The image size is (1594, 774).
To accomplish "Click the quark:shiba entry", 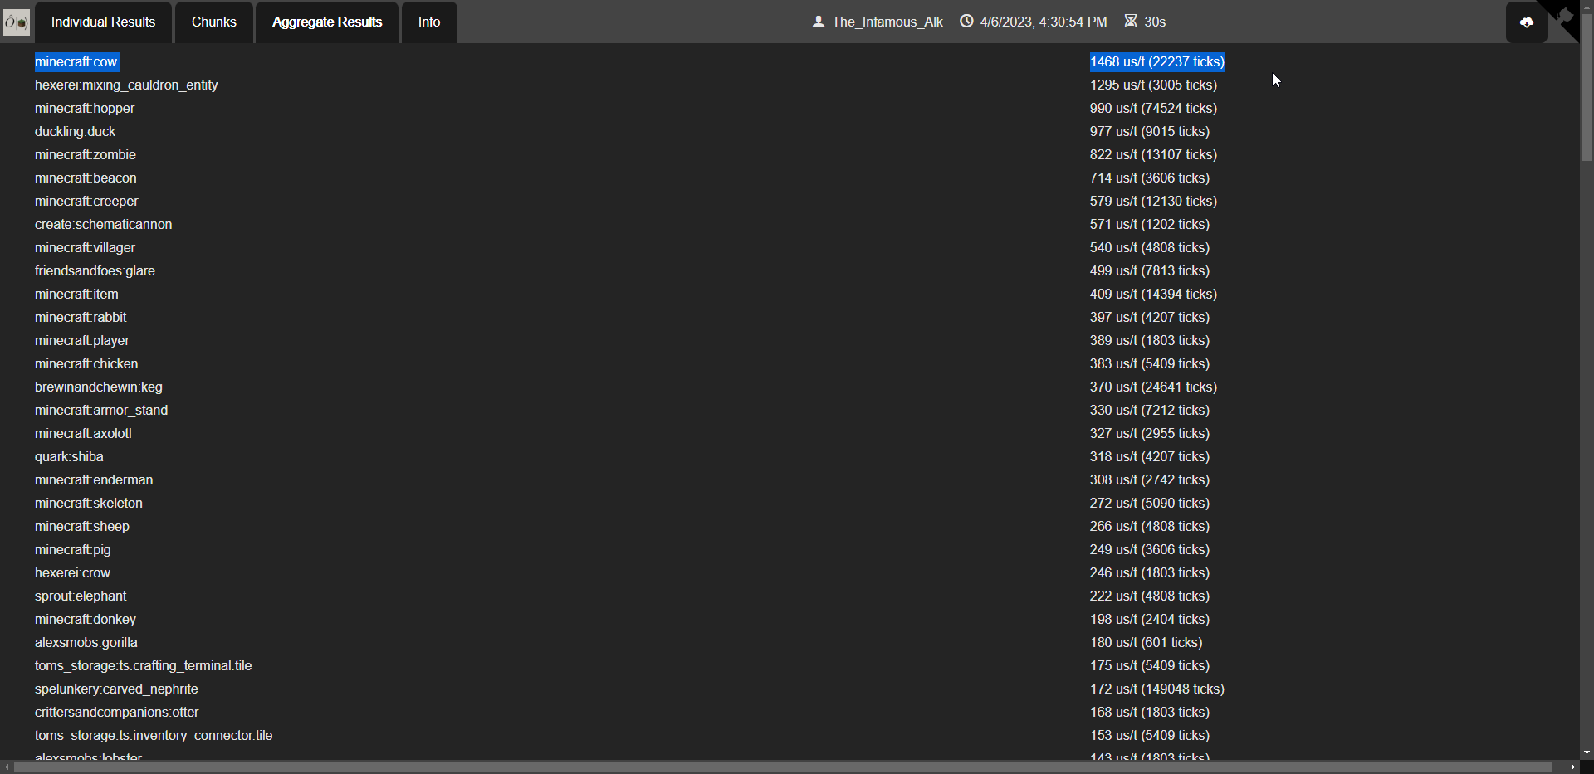I will point(69,457).
